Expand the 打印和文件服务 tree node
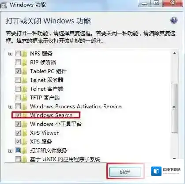The image size is (185, 184). [10, 151]
